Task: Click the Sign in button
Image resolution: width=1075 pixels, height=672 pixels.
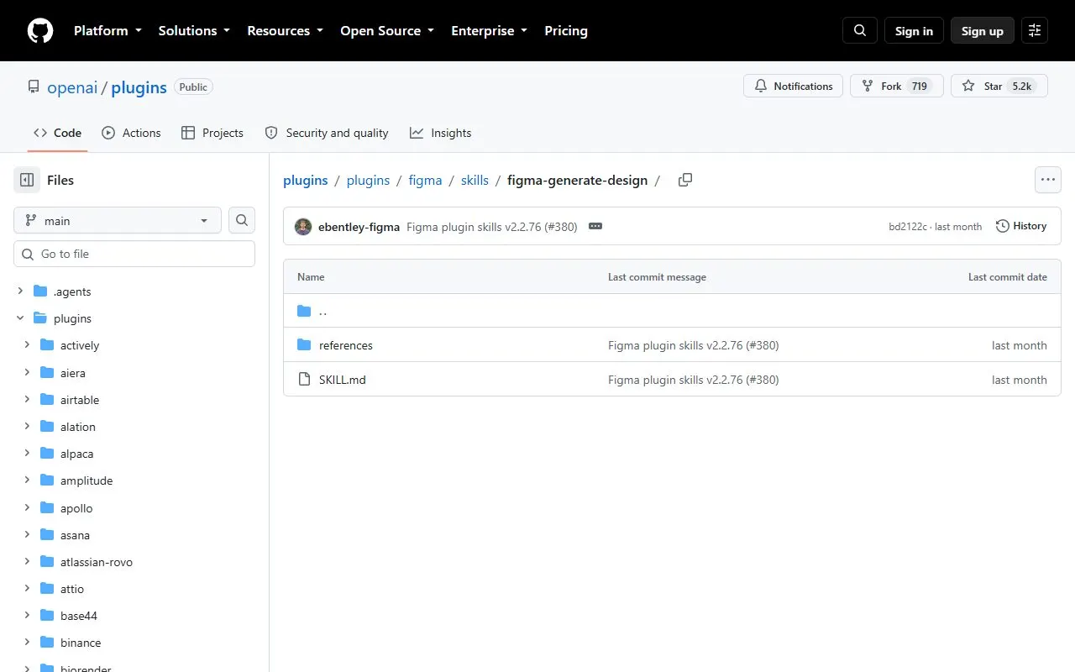Action: [x=914, y=30]
